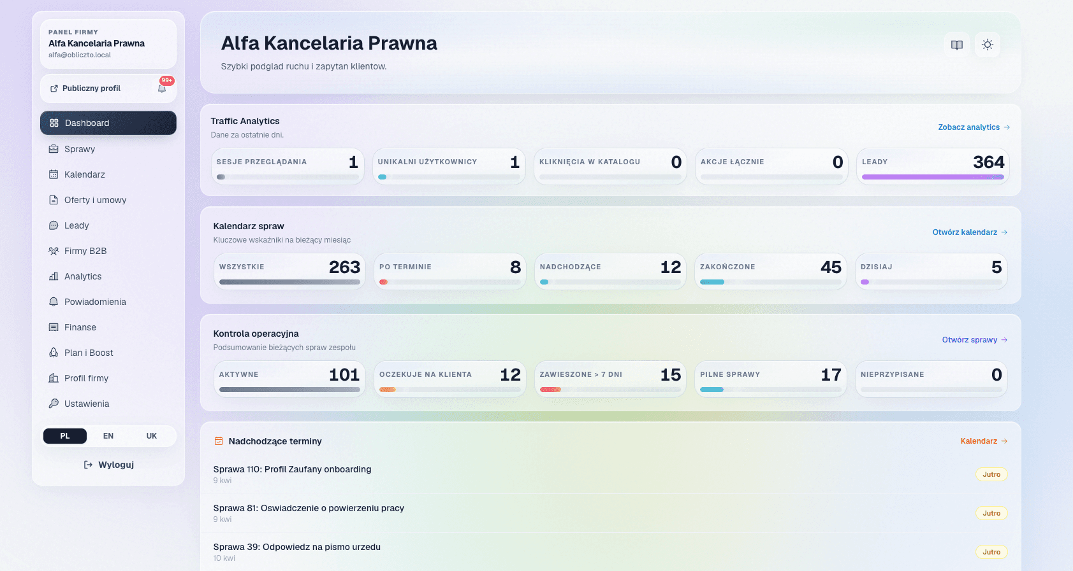Click the external link icon on Publiczny profil
Screen dimensions: 1073x571
click(x=54, y=88)
